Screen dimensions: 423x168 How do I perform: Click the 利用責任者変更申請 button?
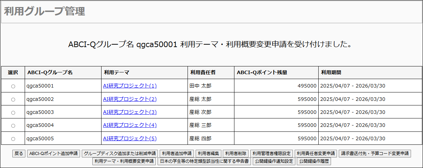tap(316, 154)
